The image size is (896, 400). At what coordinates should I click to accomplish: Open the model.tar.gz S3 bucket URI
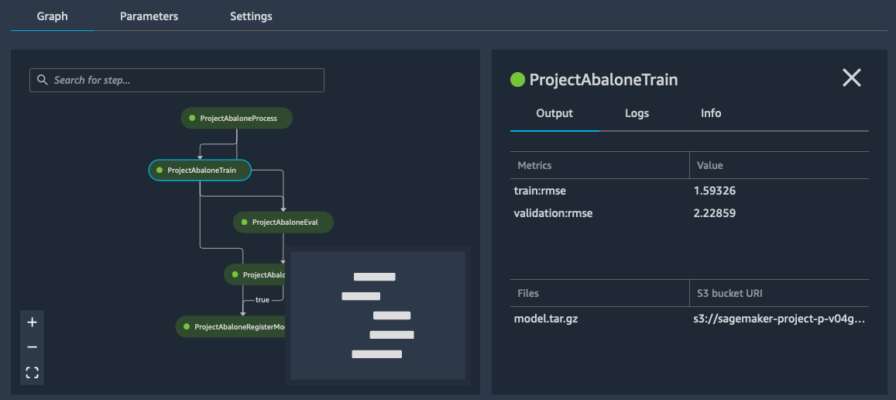[x=778, y=319]
